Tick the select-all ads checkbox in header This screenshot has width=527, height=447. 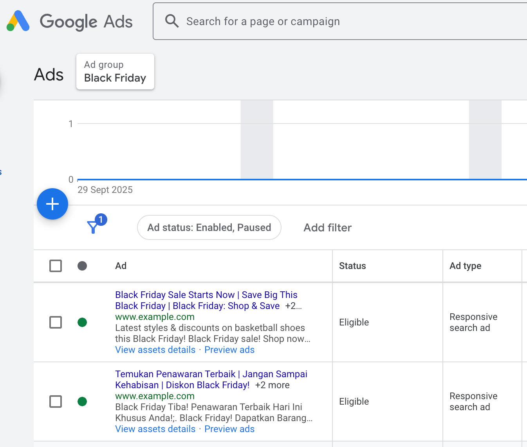pyautogui.click(x=56, y=266)
